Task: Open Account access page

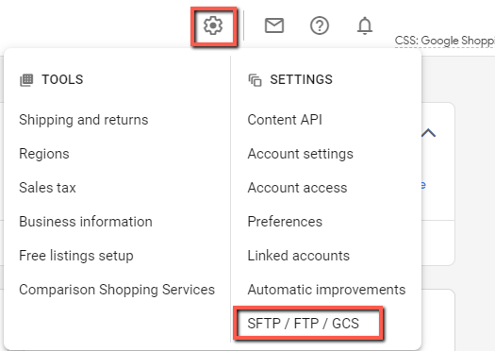Action: tap(297, 188)
